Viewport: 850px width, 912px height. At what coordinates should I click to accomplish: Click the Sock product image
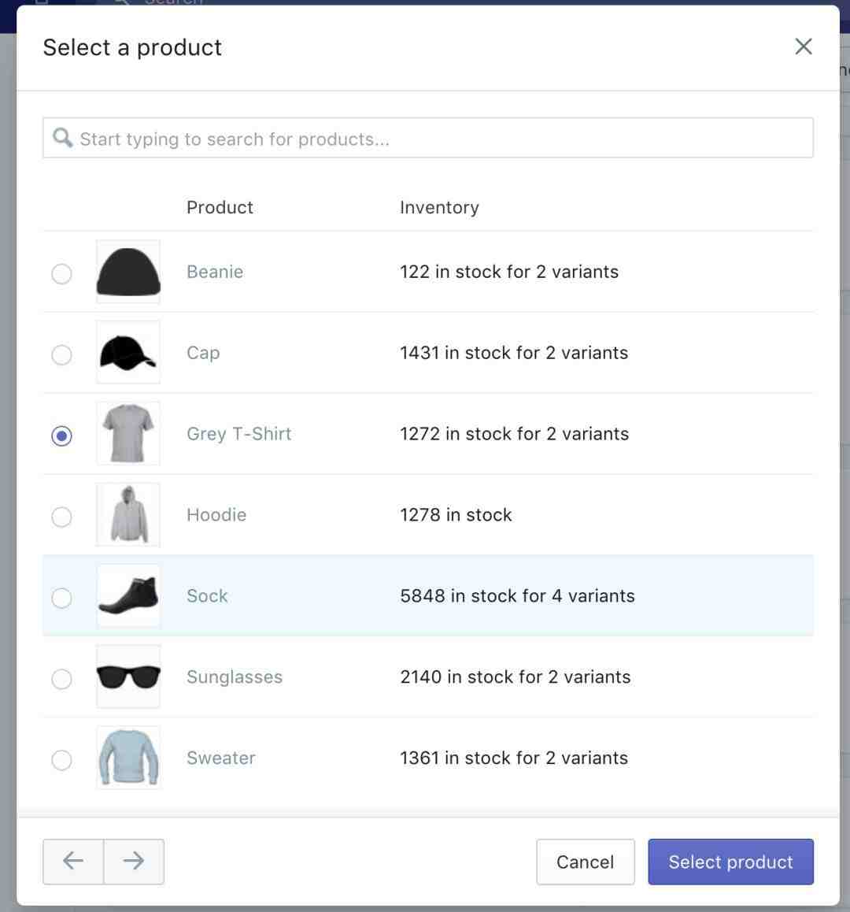pos(128,595)
